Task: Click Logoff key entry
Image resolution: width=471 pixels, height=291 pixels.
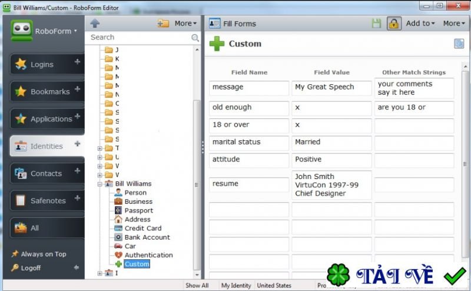Action: 26,268
